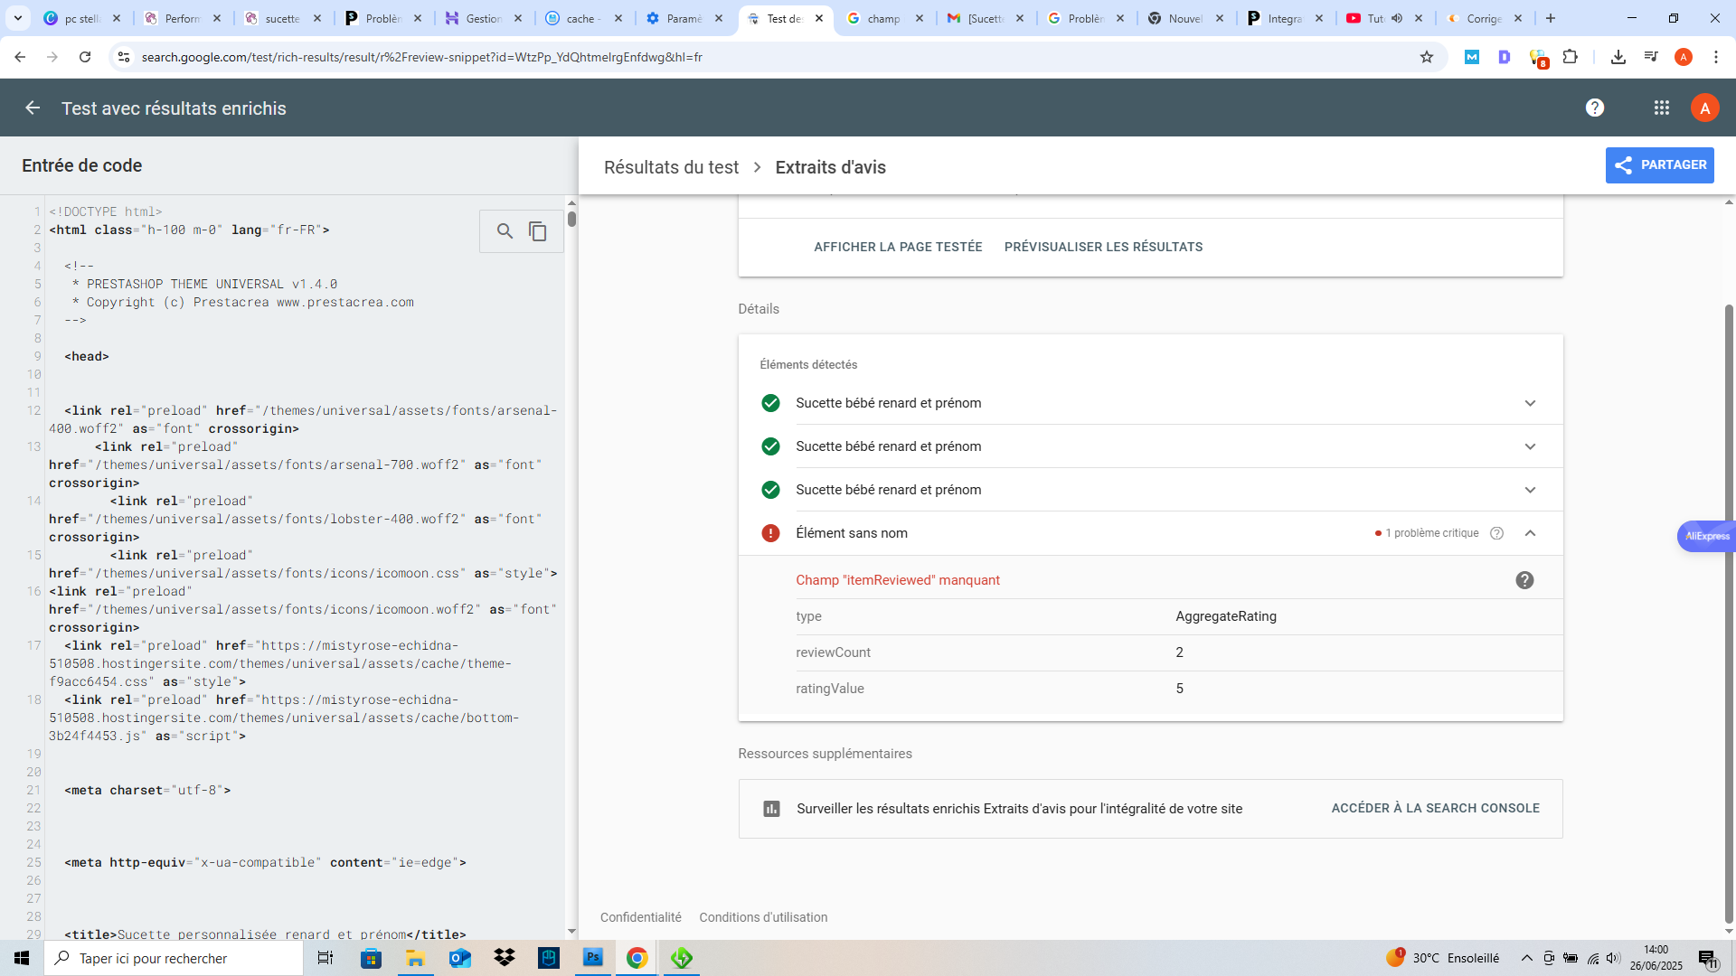Click the code panel scrollbar thumb
Image resolution: width=1736 pixels, height=976 pixels.
pyautogui.click(x=571, y=219)
